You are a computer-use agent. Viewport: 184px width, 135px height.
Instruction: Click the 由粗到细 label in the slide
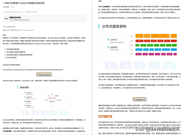pos(113,47)
